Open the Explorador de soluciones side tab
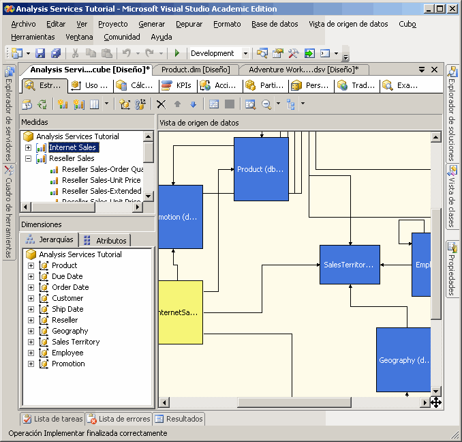Screen dimensions: 462x442 coord(452,113)
